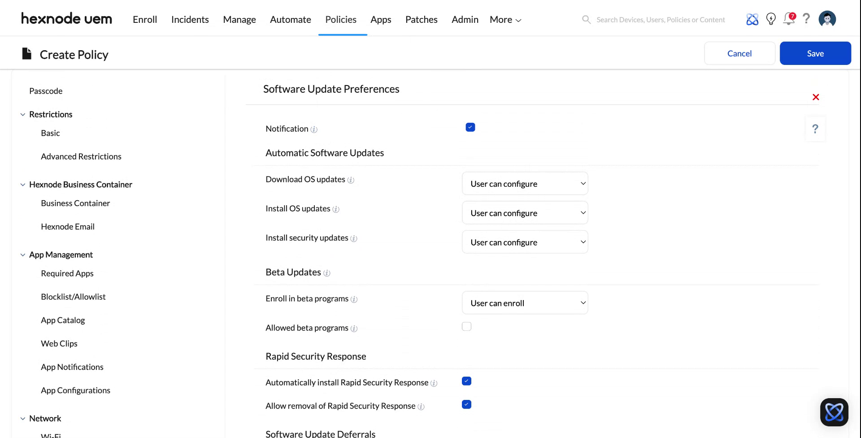Viewport: 861px width, 438px height.
Task: Cancel the policy creation
Action: [739, 53]
